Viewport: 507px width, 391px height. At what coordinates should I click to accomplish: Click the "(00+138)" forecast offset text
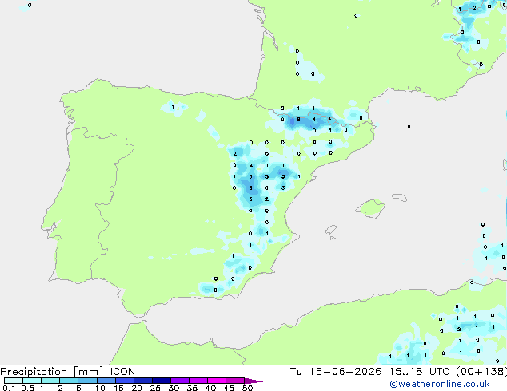481,372
